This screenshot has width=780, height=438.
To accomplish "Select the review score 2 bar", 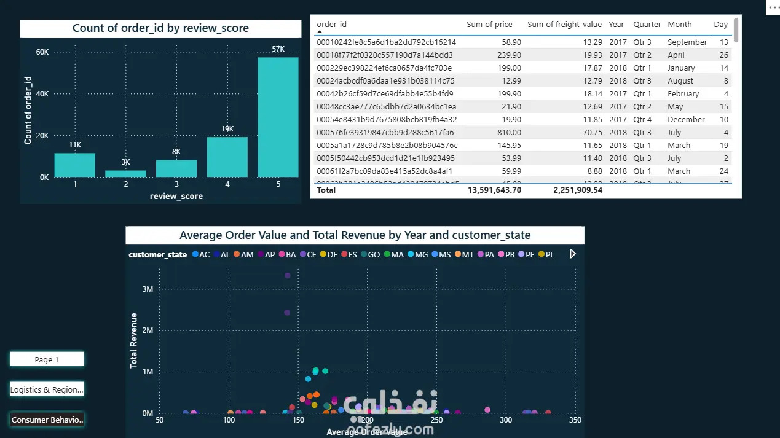I will point(125,174).
